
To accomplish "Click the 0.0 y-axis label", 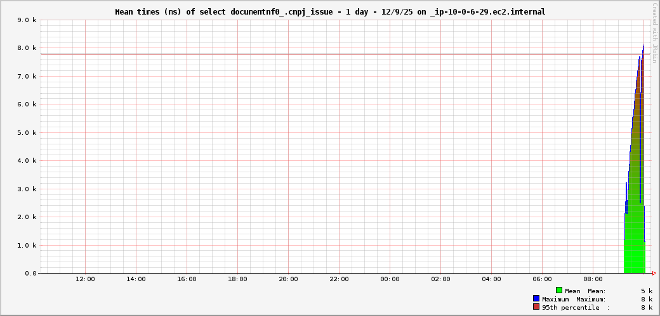I will point(30,274).
